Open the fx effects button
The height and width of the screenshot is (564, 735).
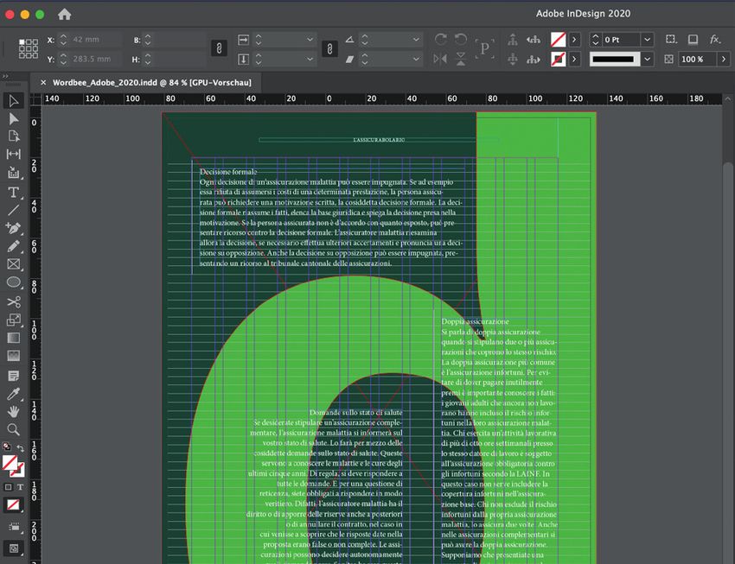coord(715,40)
